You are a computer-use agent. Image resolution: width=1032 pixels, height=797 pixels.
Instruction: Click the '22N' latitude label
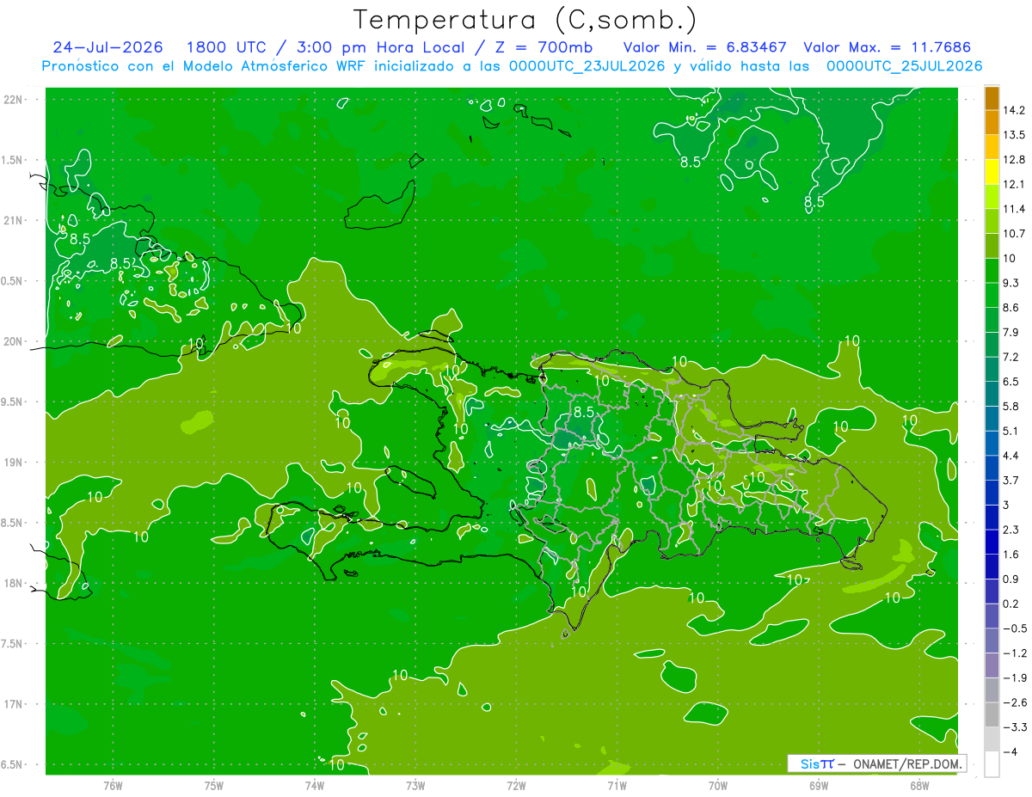(x=13, y=100)
